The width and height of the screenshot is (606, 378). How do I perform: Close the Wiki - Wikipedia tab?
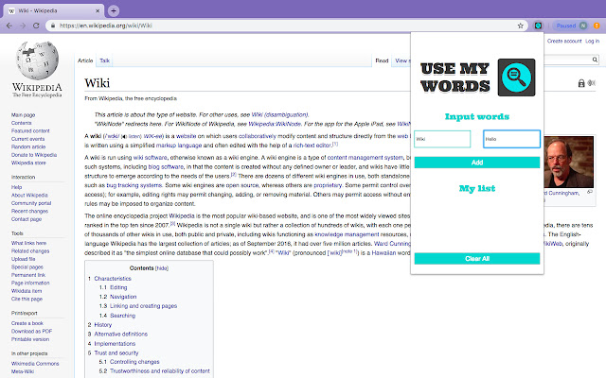pos(98,10)
